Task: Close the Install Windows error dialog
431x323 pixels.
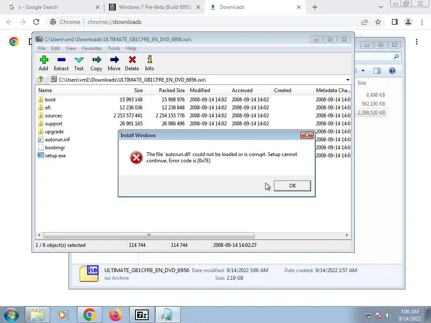Action: (307, 135)
